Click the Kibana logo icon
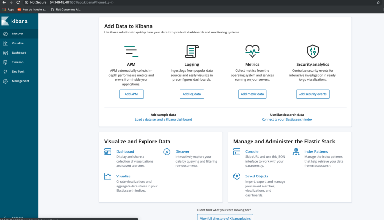 (5, 21)
